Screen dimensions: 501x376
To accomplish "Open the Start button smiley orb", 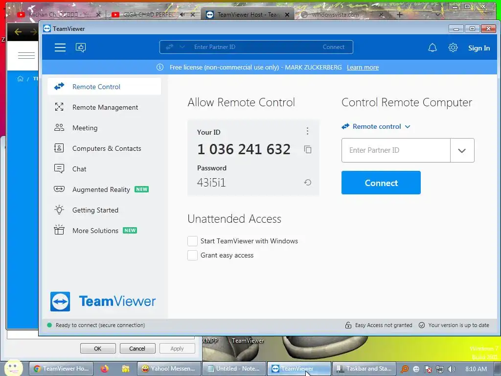I will pyautogui.click(x=13, y=368).
